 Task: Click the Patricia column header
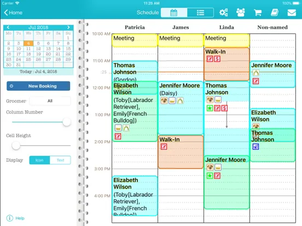(135, 27)
